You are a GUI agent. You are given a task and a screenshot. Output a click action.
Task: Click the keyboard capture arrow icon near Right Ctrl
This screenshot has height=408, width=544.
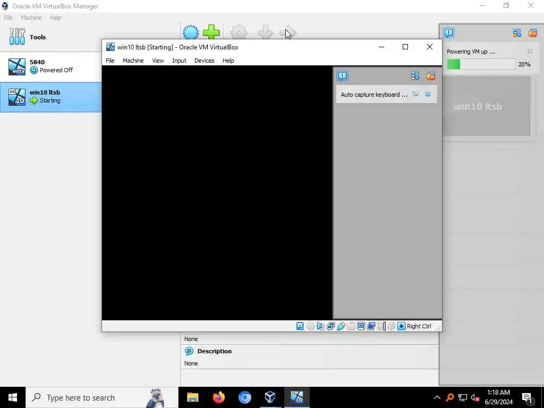tap(402, 326)
